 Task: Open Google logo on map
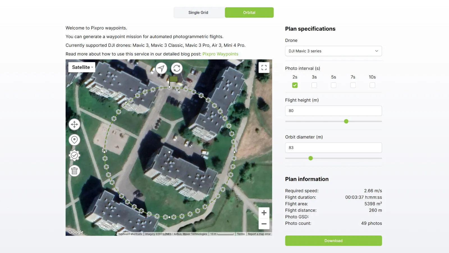(76, 232)
